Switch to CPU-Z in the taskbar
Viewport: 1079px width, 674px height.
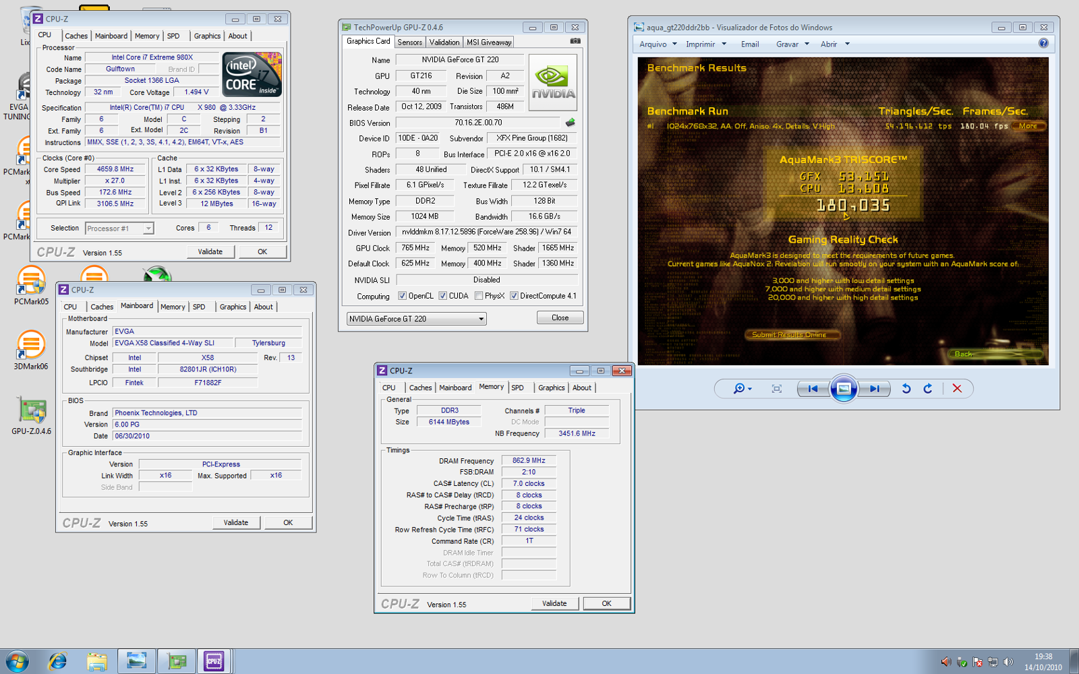pos(214,661)
